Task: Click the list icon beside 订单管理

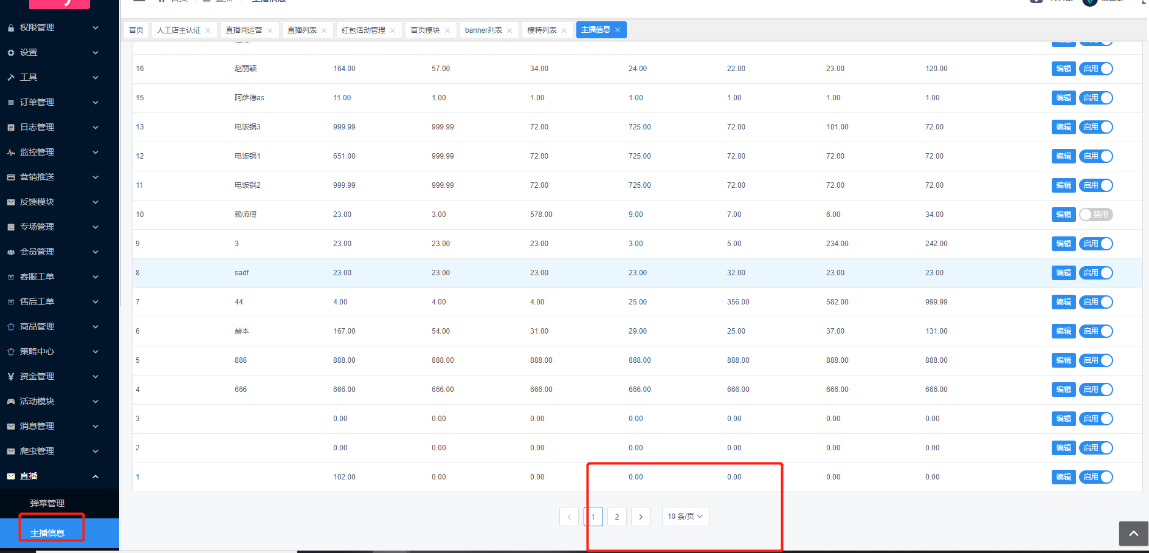Action: click(11, 103)
